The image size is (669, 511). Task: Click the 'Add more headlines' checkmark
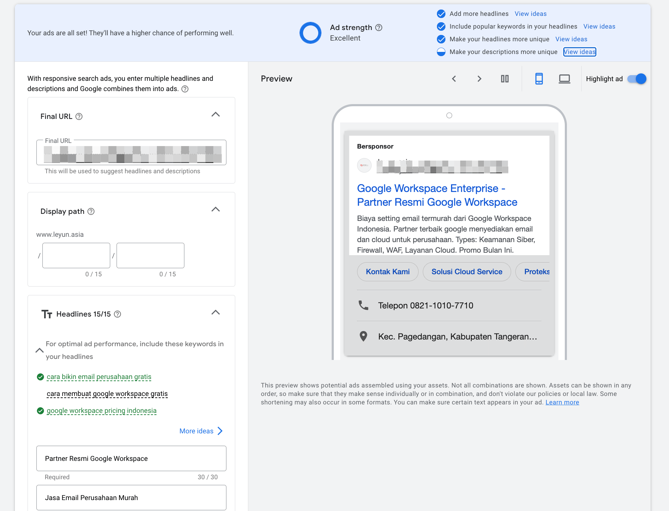pos(441,14)
